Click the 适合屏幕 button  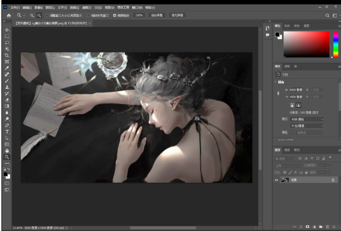click(156, 15)
